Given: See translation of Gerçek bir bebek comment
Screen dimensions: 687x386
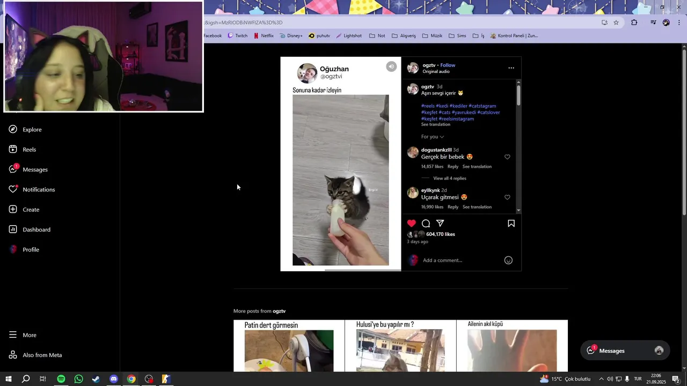Looking at the screenshot, I should click(477, 167).
